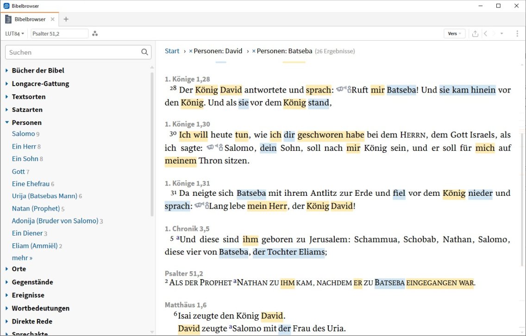The image size is (526, 336).
Task: Add a new tab with plus icon
Action: pos(66,19)
